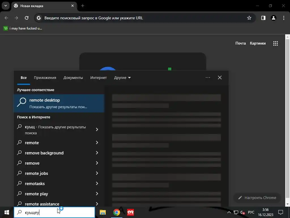Open the Google apps grid
Screen dimensions: 290x218
pos(276,43)
